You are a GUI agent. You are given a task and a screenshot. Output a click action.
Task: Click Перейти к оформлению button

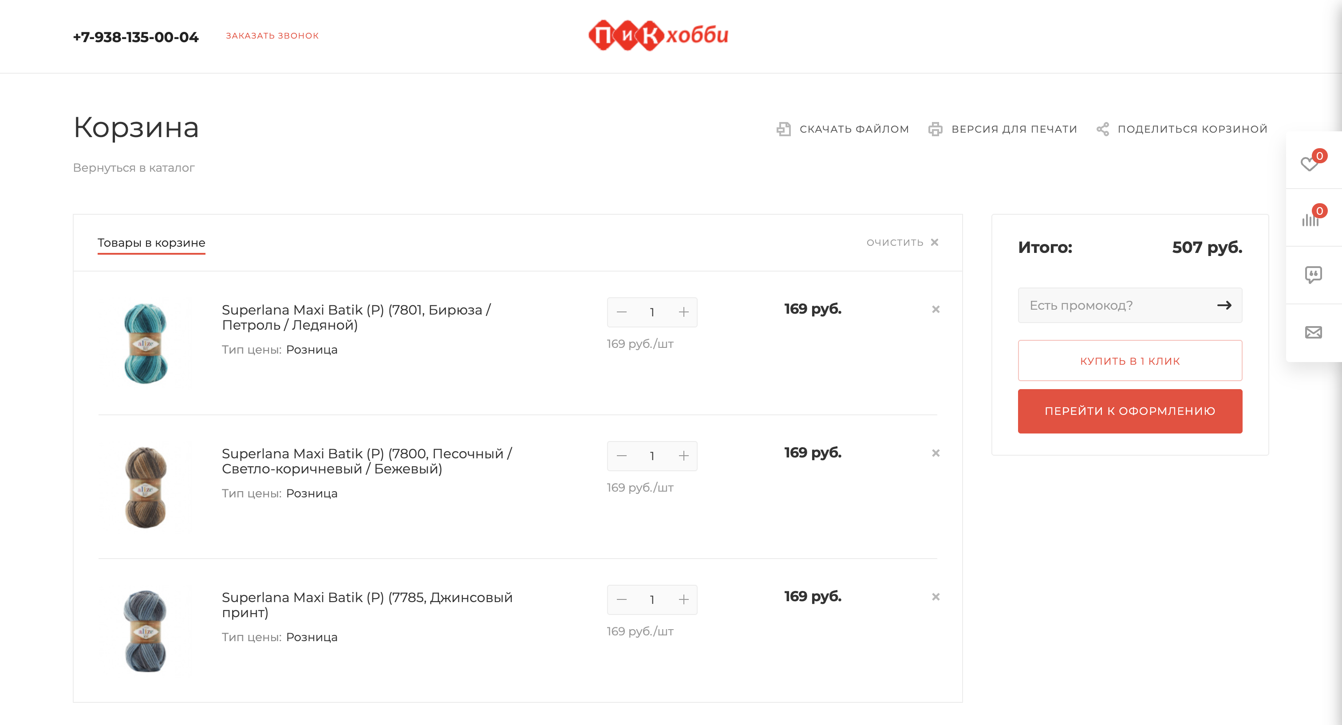tap(1130, 411)
